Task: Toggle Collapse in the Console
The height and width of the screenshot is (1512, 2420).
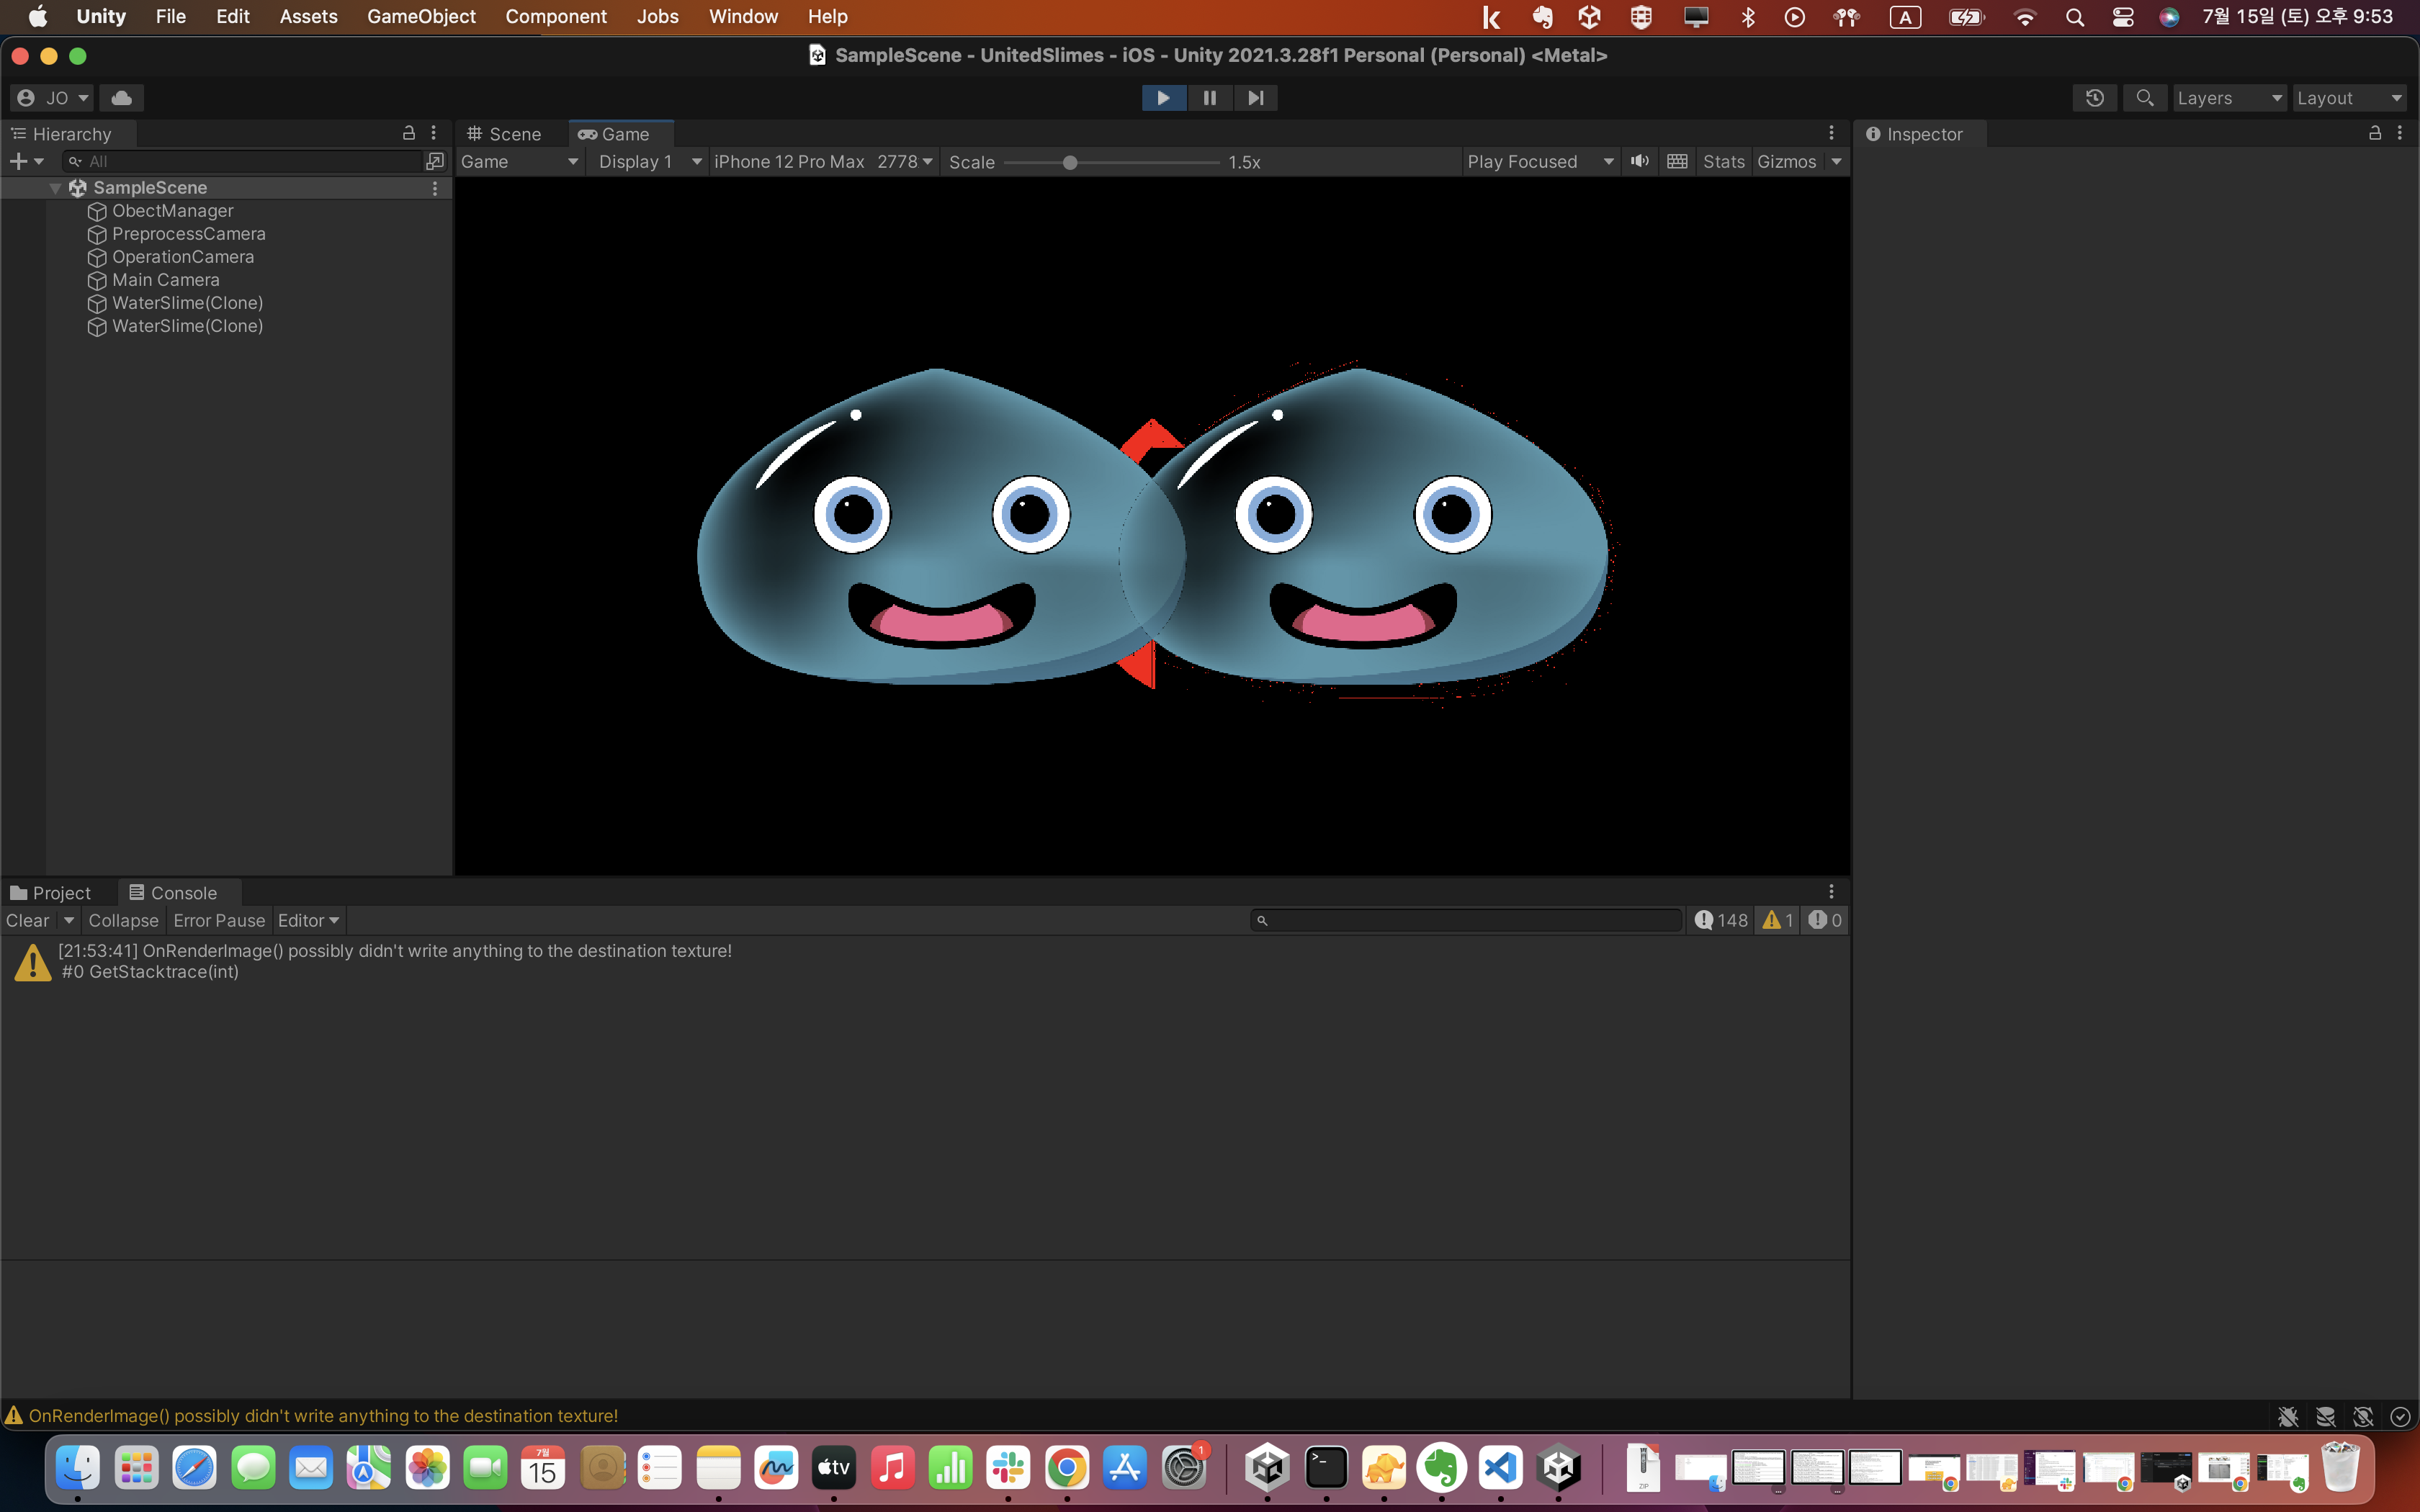Action: (x=123, y=920)
